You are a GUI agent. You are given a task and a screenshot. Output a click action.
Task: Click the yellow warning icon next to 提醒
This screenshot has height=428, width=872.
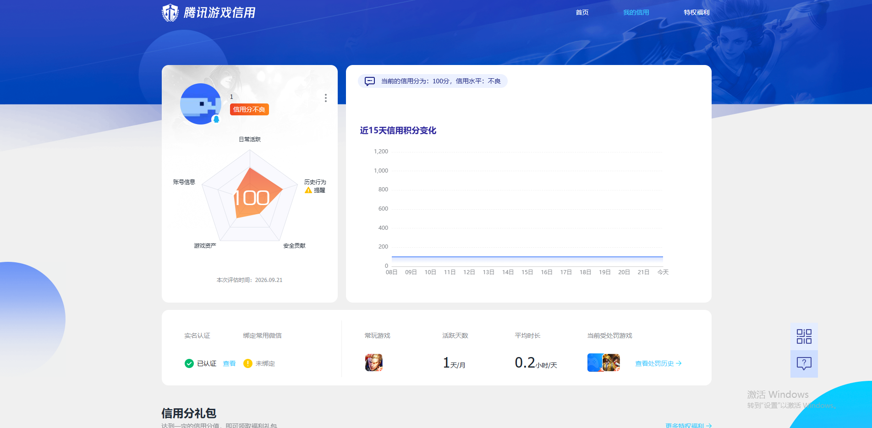tap(308, 190)
